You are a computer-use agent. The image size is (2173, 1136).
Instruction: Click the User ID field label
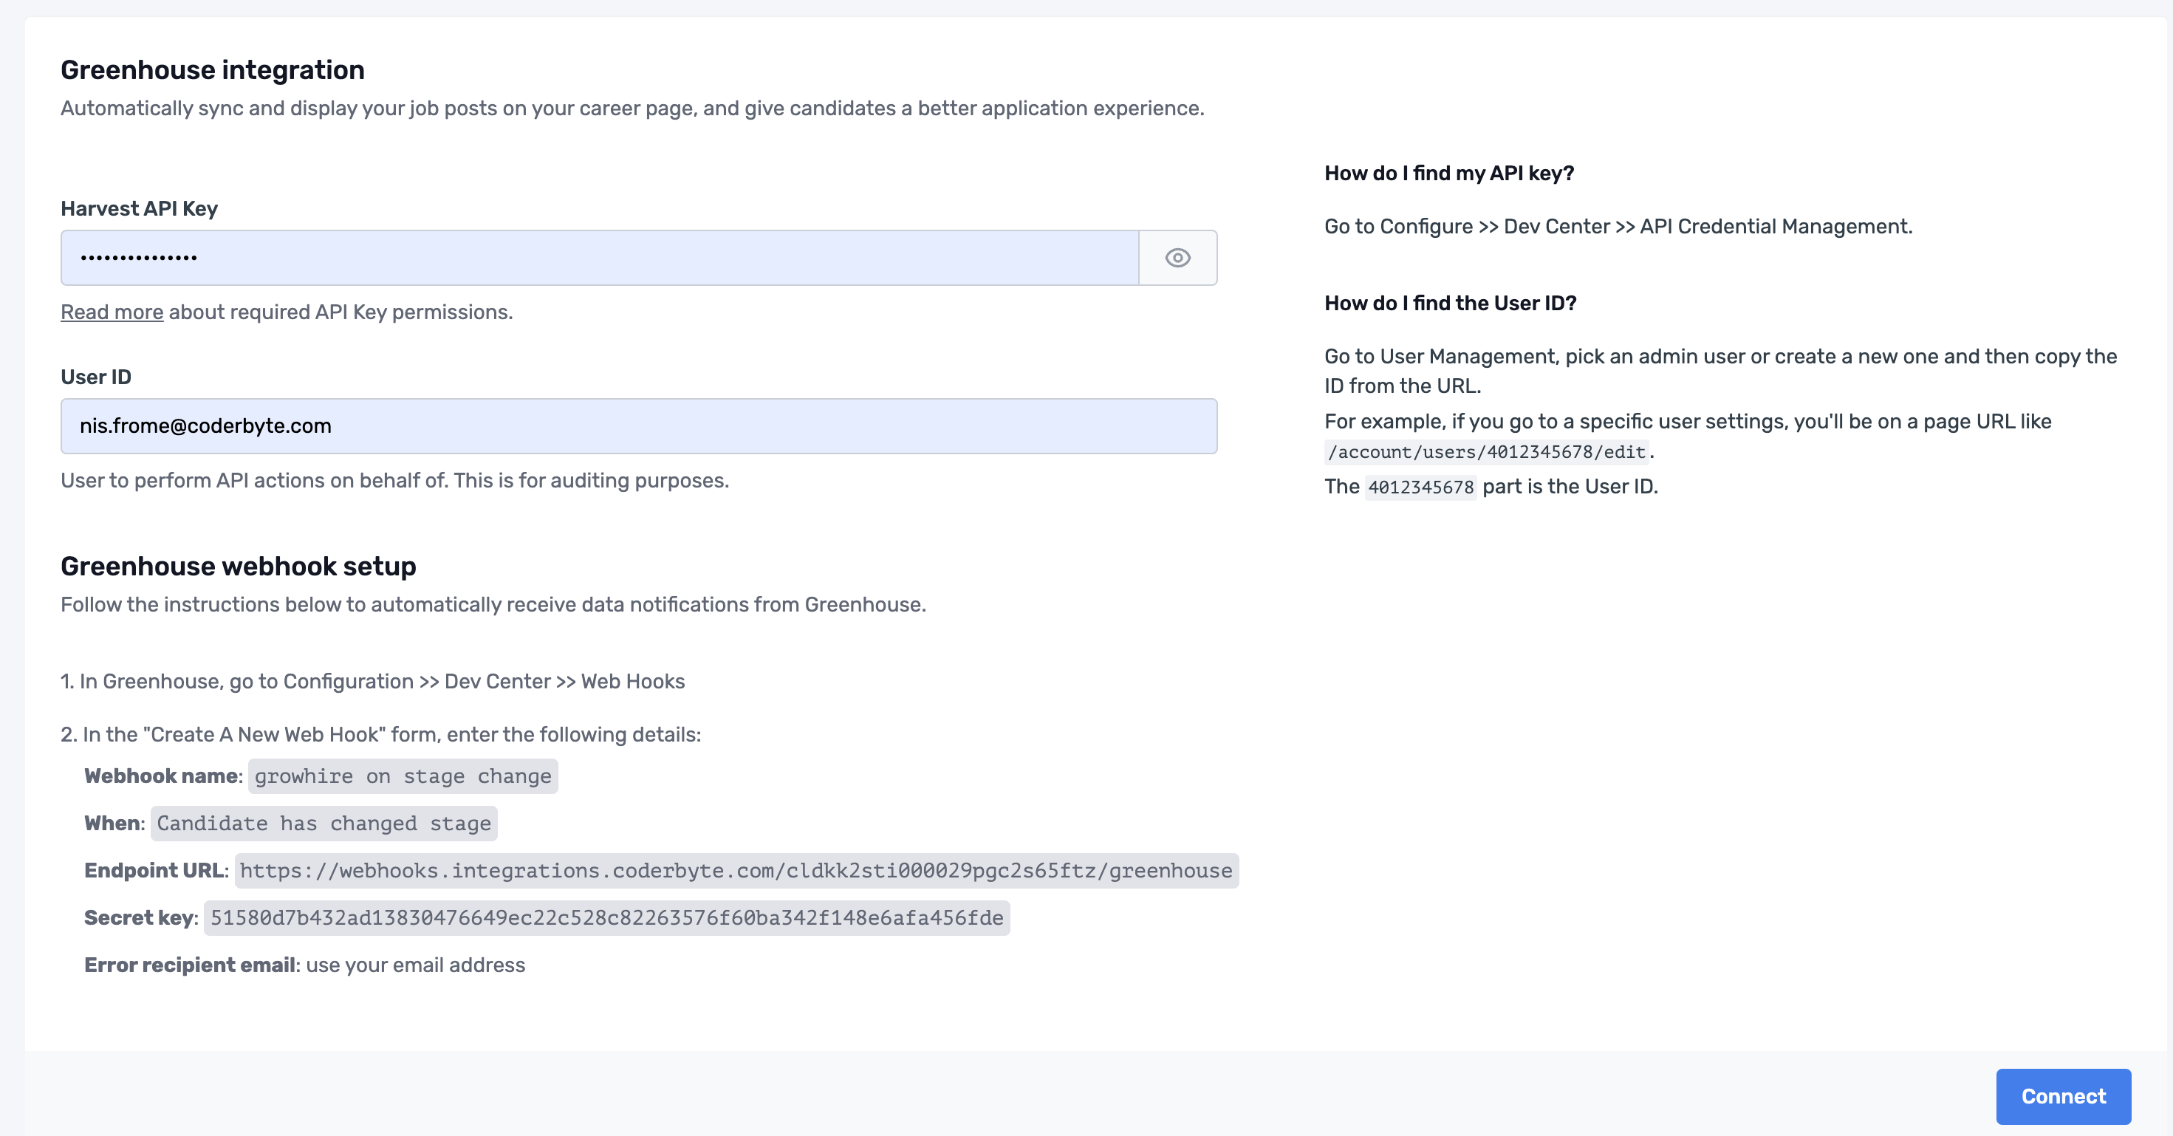point(95,377)
